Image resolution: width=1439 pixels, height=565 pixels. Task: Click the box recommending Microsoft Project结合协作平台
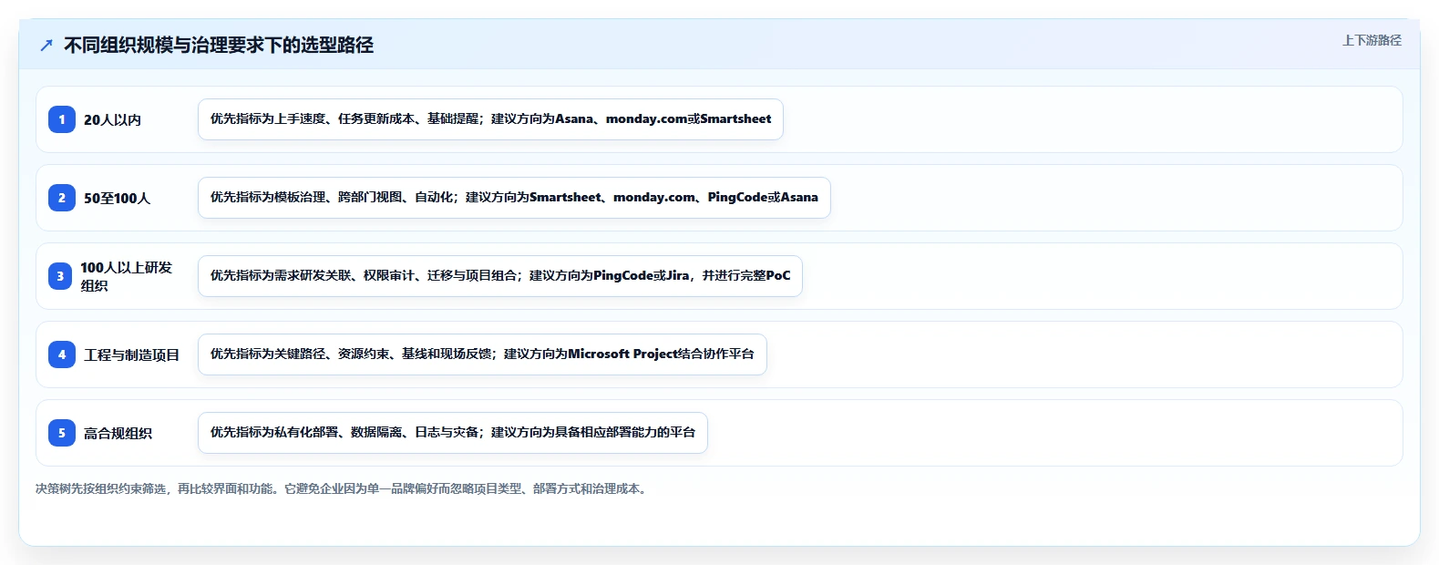coord(482,354)
